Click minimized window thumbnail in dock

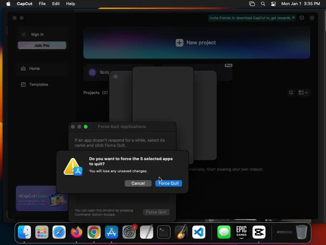tap(284, 232)
